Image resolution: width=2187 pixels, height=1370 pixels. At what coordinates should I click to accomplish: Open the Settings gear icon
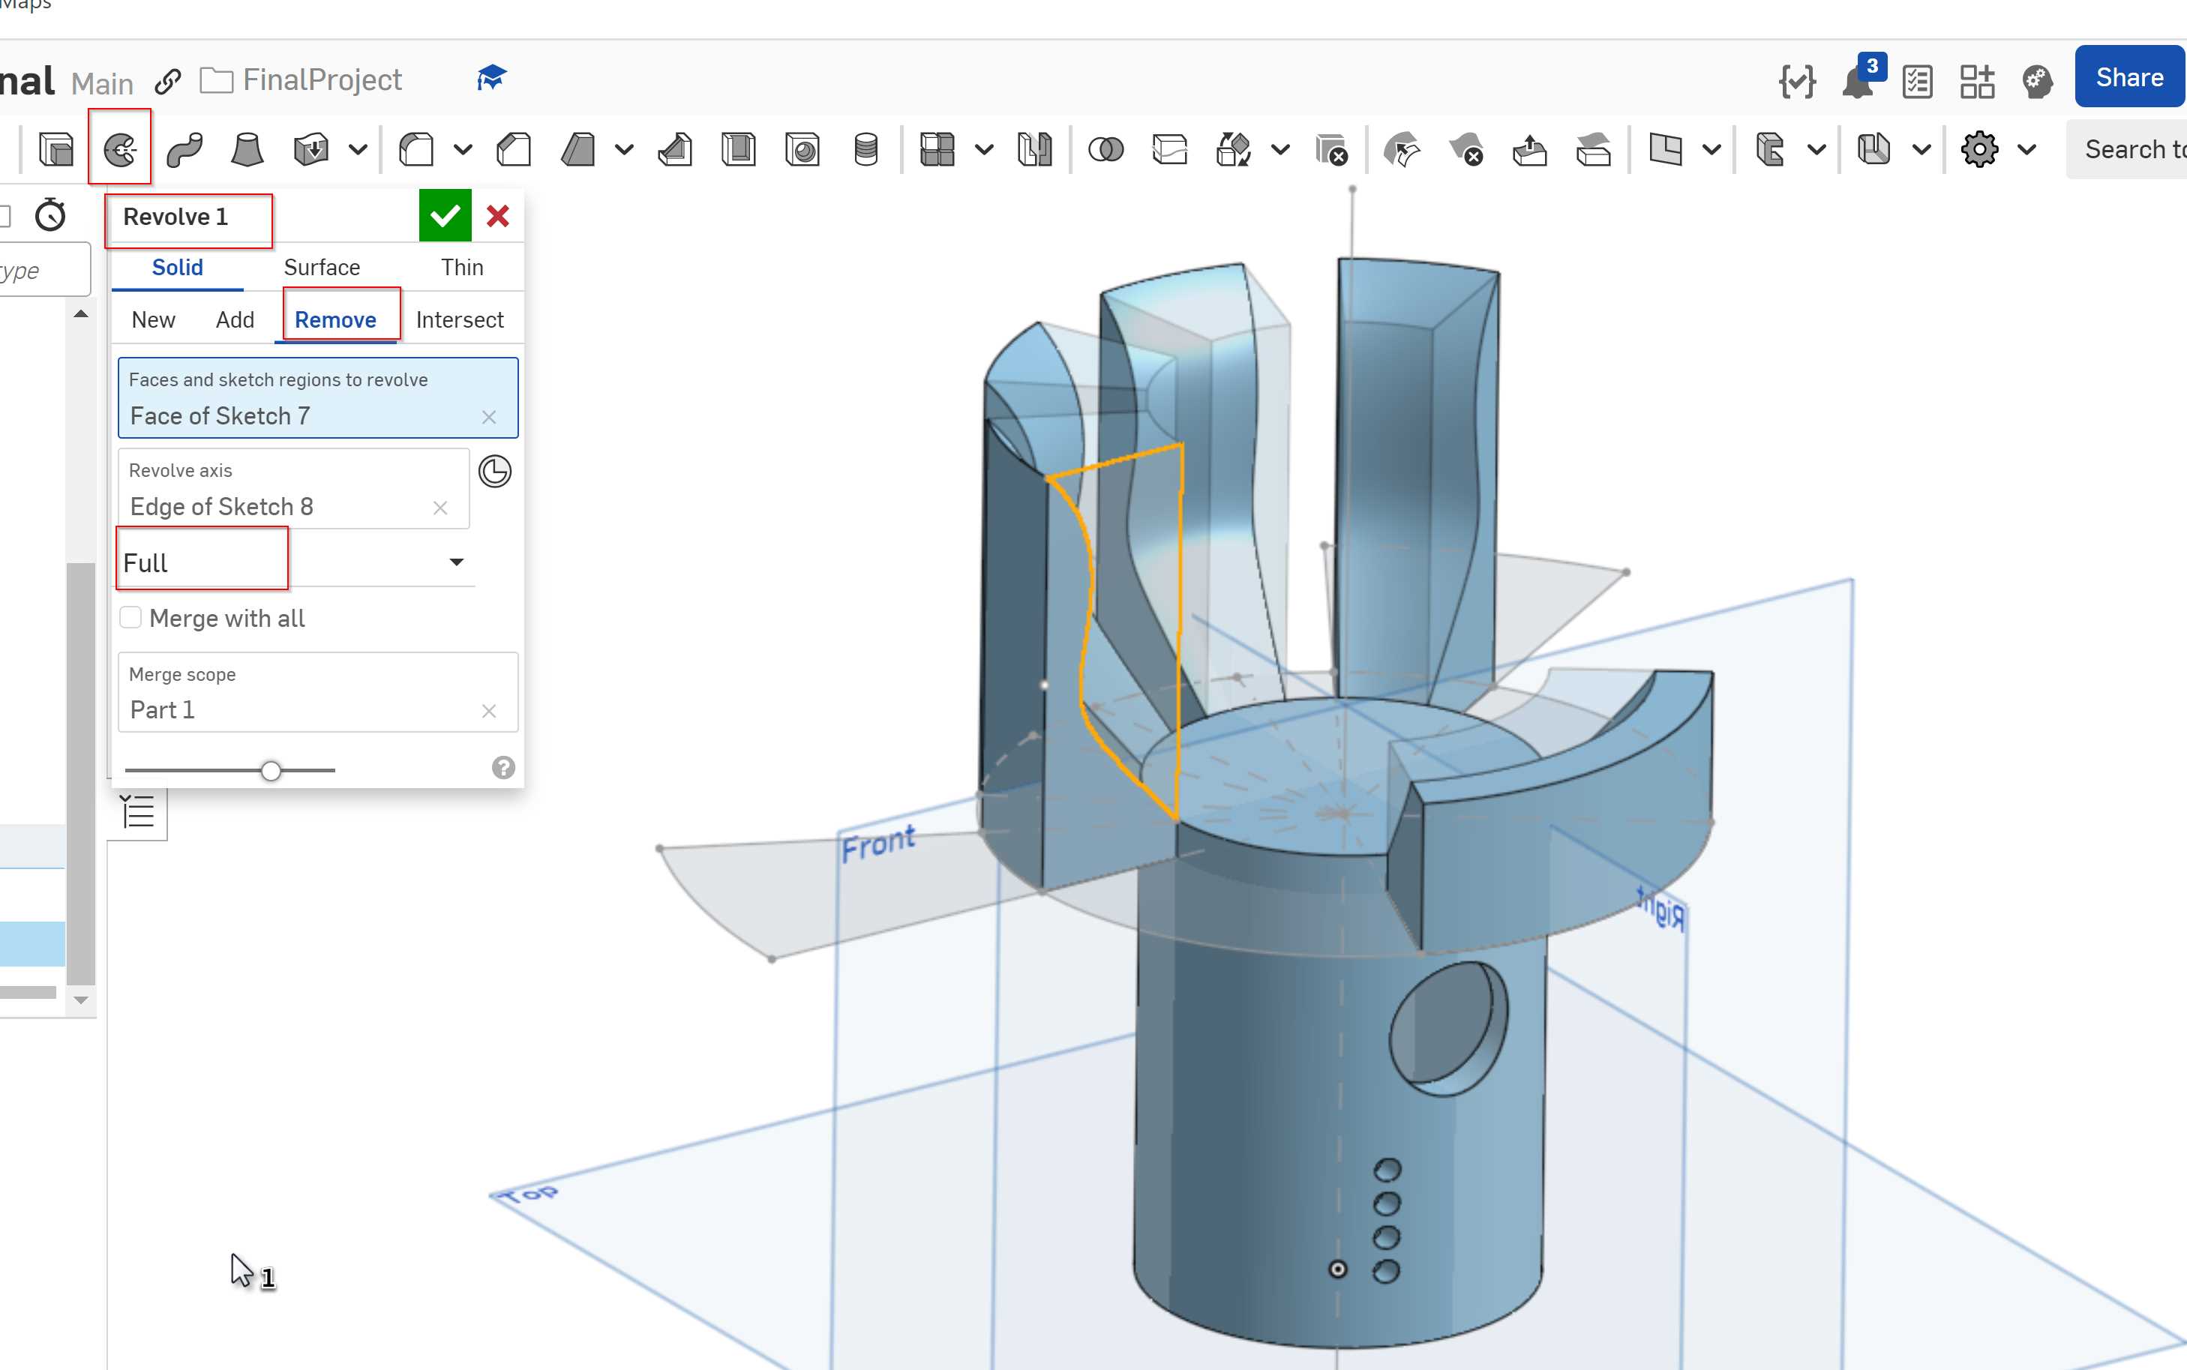click(1978, 147)
